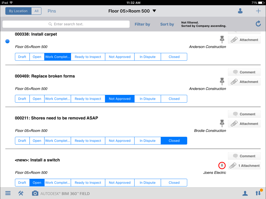Tap the search text field

pos(66,24)
